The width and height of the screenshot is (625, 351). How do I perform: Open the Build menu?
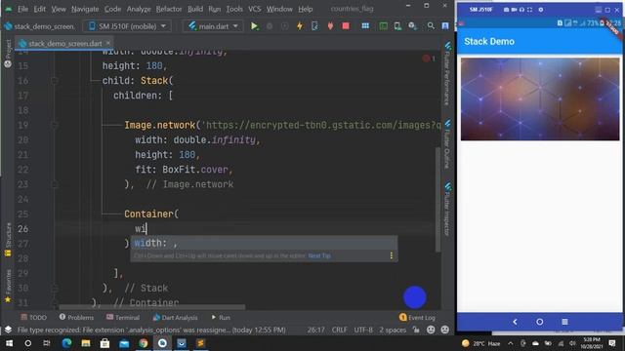(x=195, y=9)
